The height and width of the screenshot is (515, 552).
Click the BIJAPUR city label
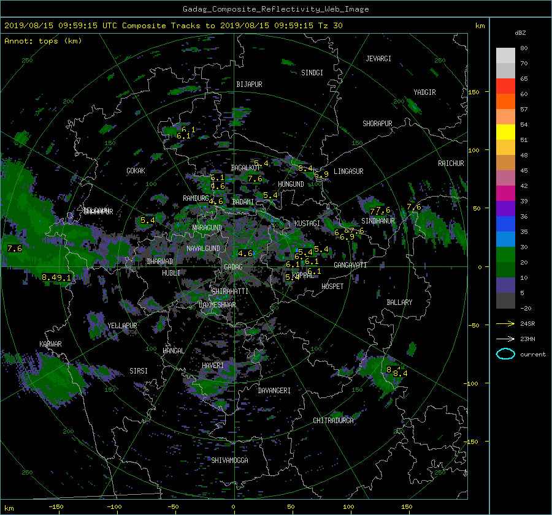(249, 85)
